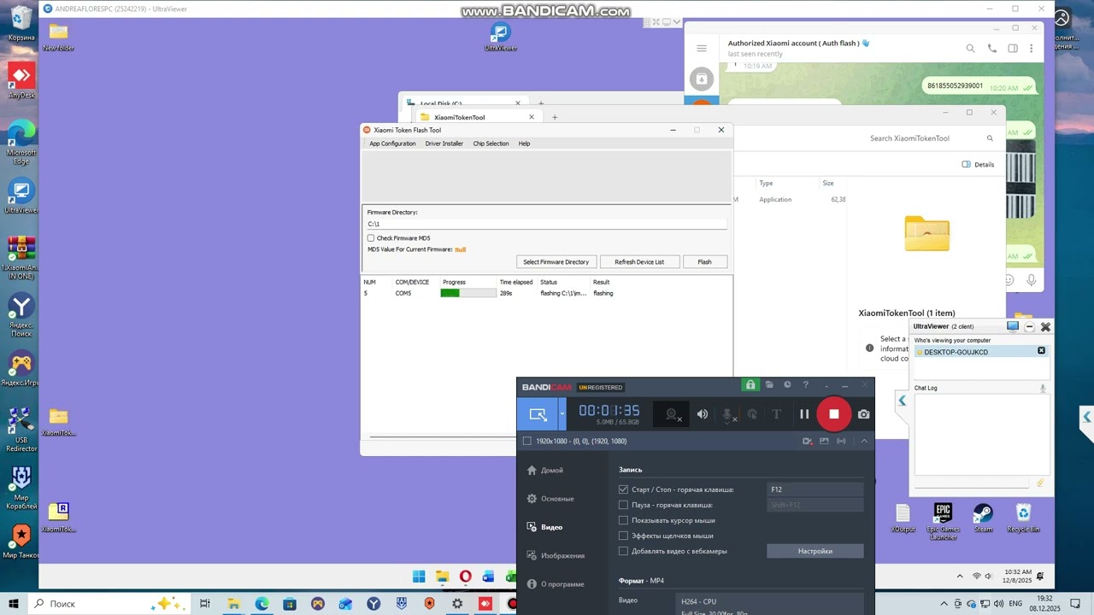The height and width of the screenshot is (615, 1094).
Task: Open Bandicam Видео section
Action: click(x=545, y=527)
